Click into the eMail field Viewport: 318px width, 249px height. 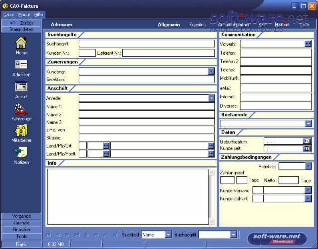pos(276,88)
